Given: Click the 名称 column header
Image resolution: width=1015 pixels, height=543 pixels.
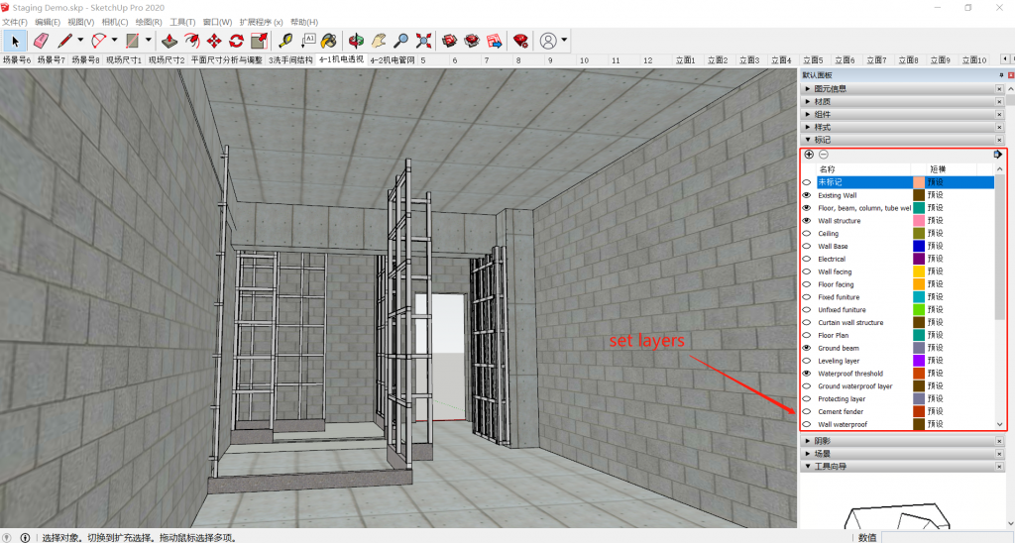Looking at the screenshot, I should point(827,169).
